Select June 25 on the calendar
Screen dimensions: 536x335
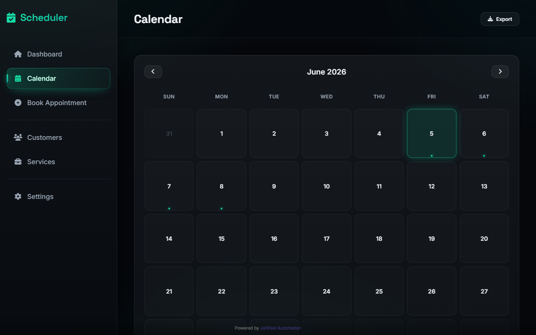379,291
